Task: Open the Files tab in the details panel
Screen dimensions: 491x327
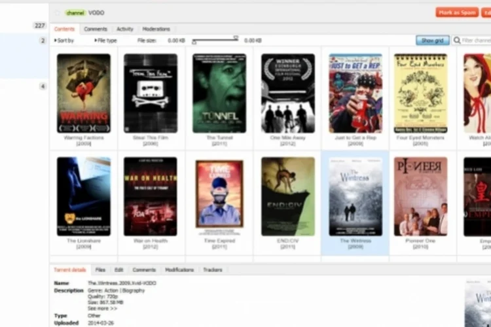Action: [x=100, y=269]
